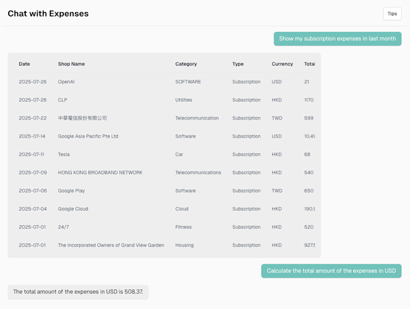Select the Google Play shop cell
Image resolution: width=410 pixels, height=309 pixels.
[x=71, y=191]
